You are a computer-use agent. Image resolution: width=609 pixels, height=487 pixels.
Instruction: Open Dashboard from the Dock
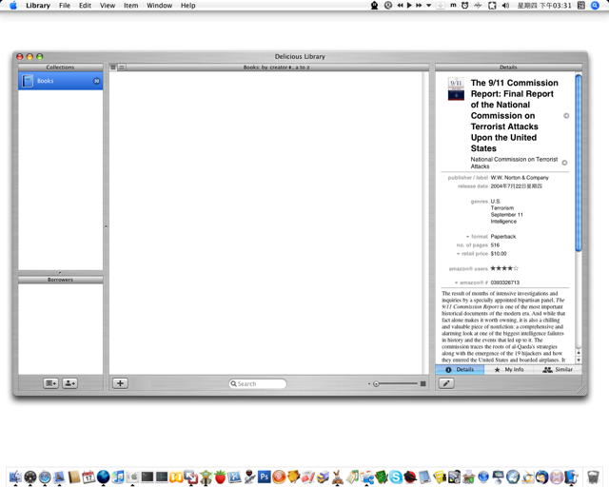(30, 477)
